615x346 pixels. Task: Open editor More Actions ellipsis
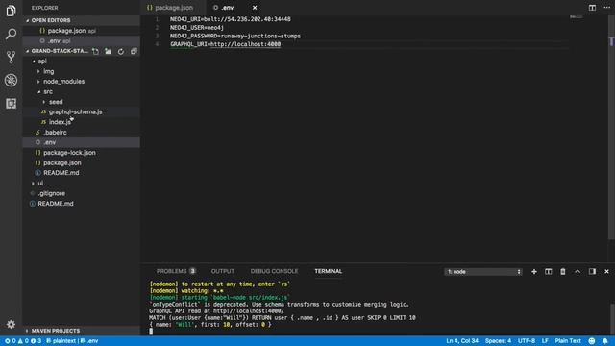606,8
